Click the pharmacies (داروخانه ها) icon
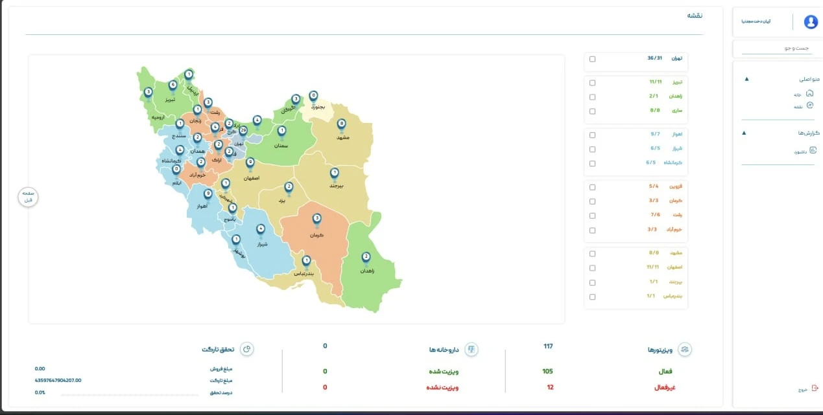Viewport: 823px width, 415px height. 471,350
